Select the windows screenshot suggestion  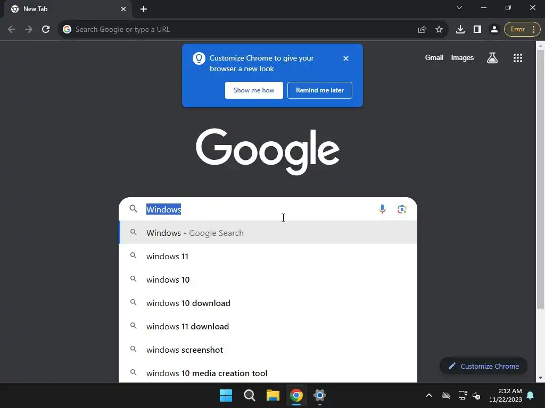point(268,350)
